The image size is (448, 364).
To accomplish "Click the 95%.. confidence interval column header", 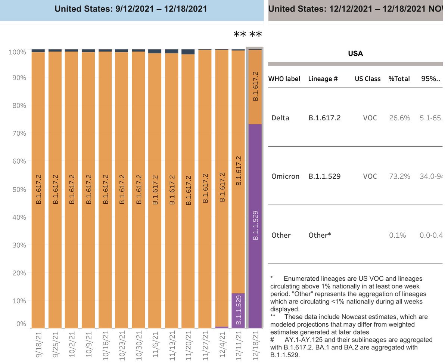I will pos(431,78).
